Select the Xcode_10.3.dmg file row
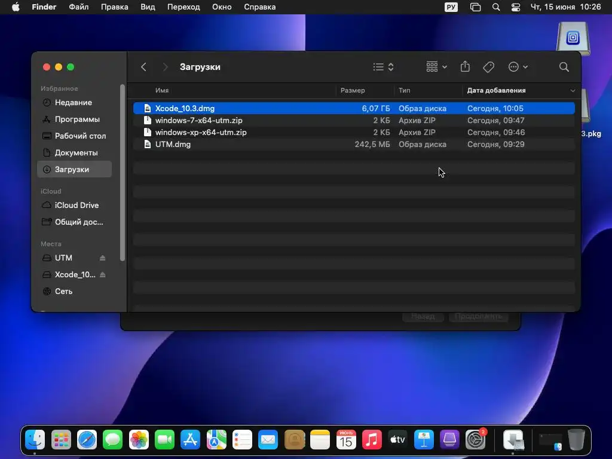612x459 pixels. (x=354, y=108)
